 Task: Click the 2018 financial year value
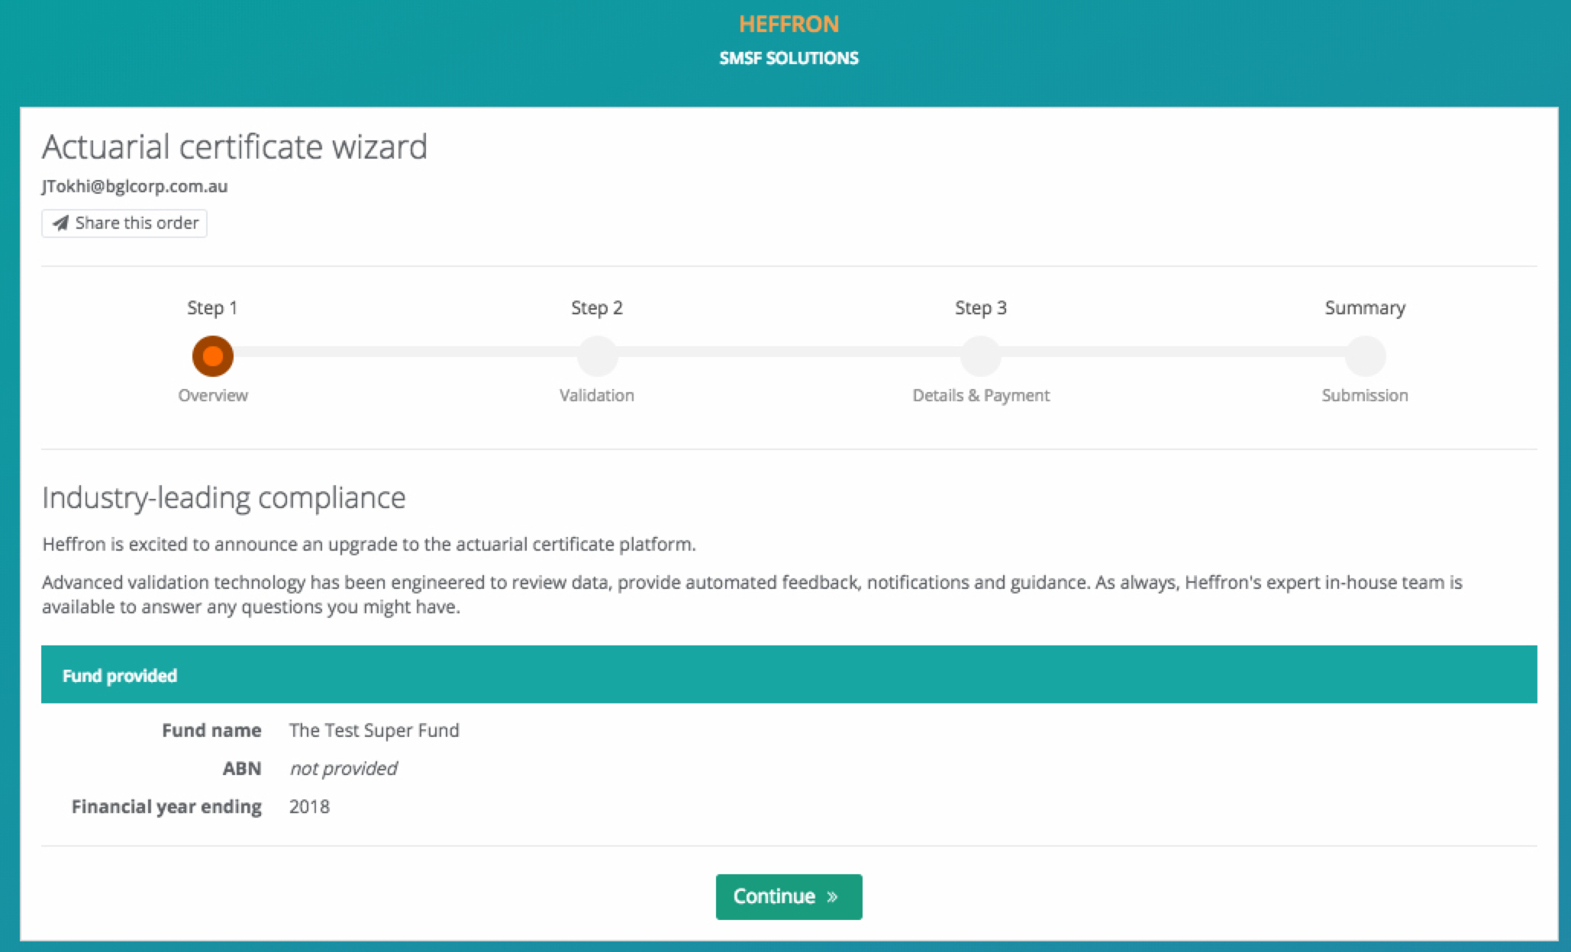(x=309, y=806)
